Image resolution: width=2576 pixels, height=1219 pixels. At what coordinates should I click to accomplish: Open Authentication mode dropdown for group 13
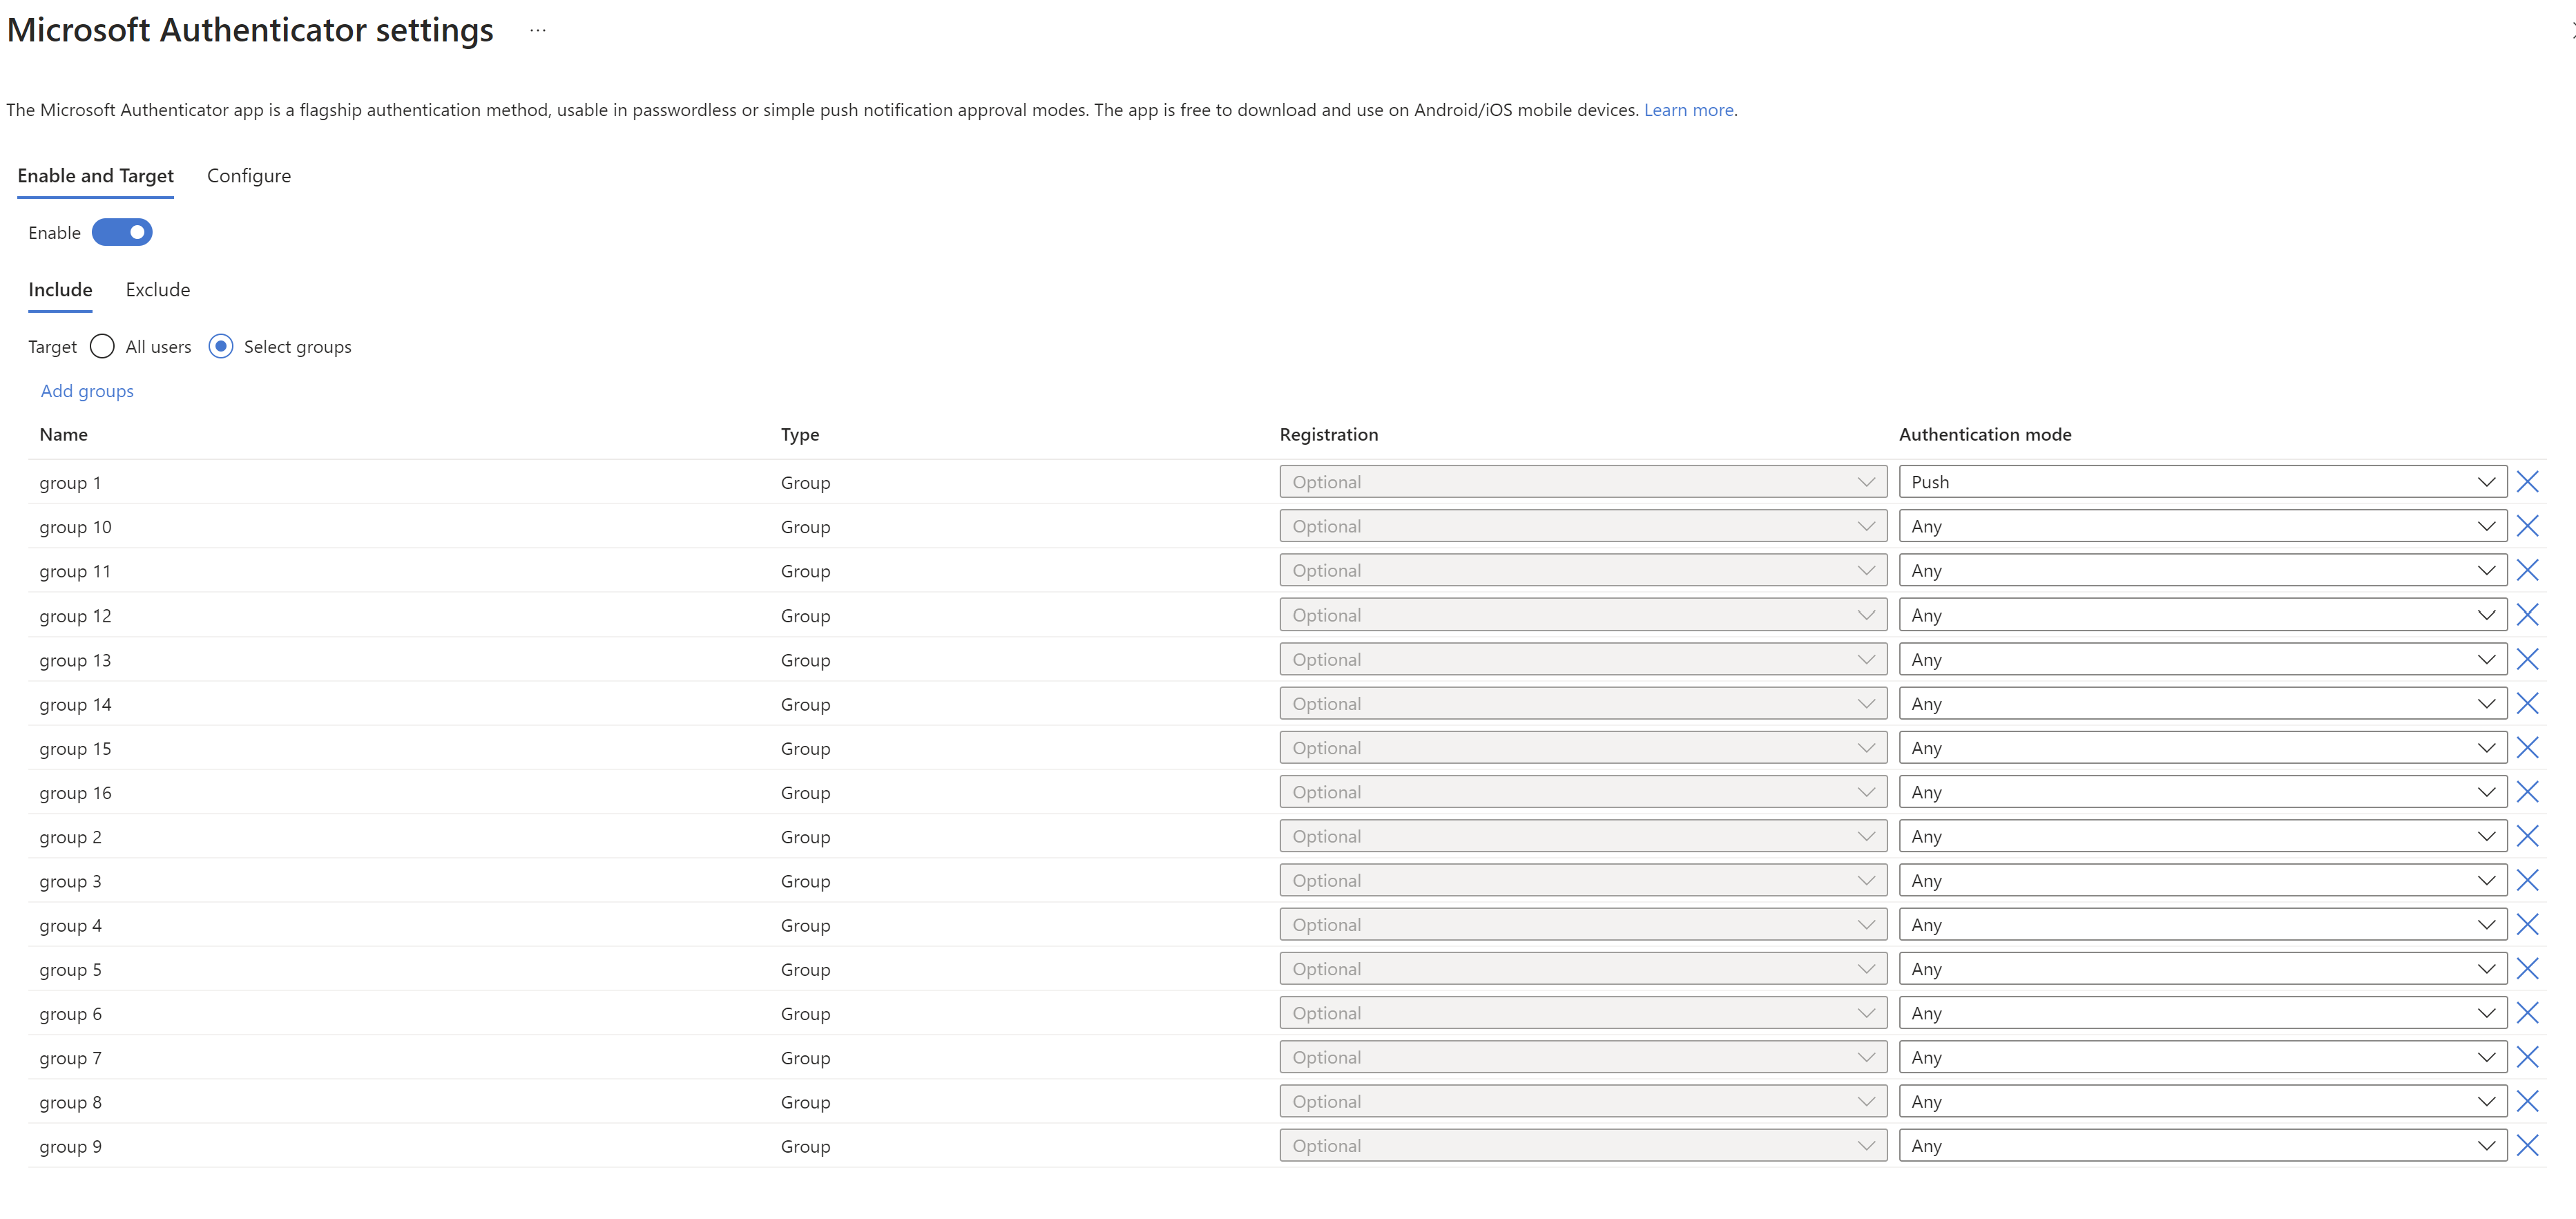coord(2202,659)
